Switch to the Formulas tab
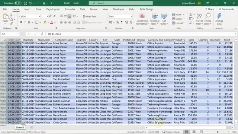Viewport: 238px width, 134px height. tap(70, 9)
